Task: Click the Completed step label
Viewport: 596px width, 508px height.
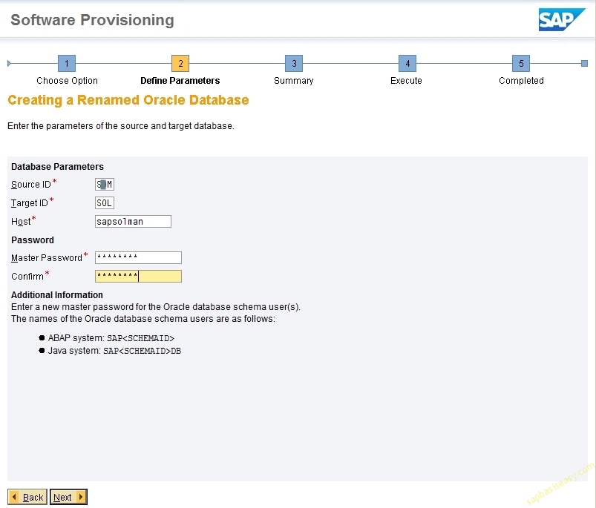Action: click(521, 81)
